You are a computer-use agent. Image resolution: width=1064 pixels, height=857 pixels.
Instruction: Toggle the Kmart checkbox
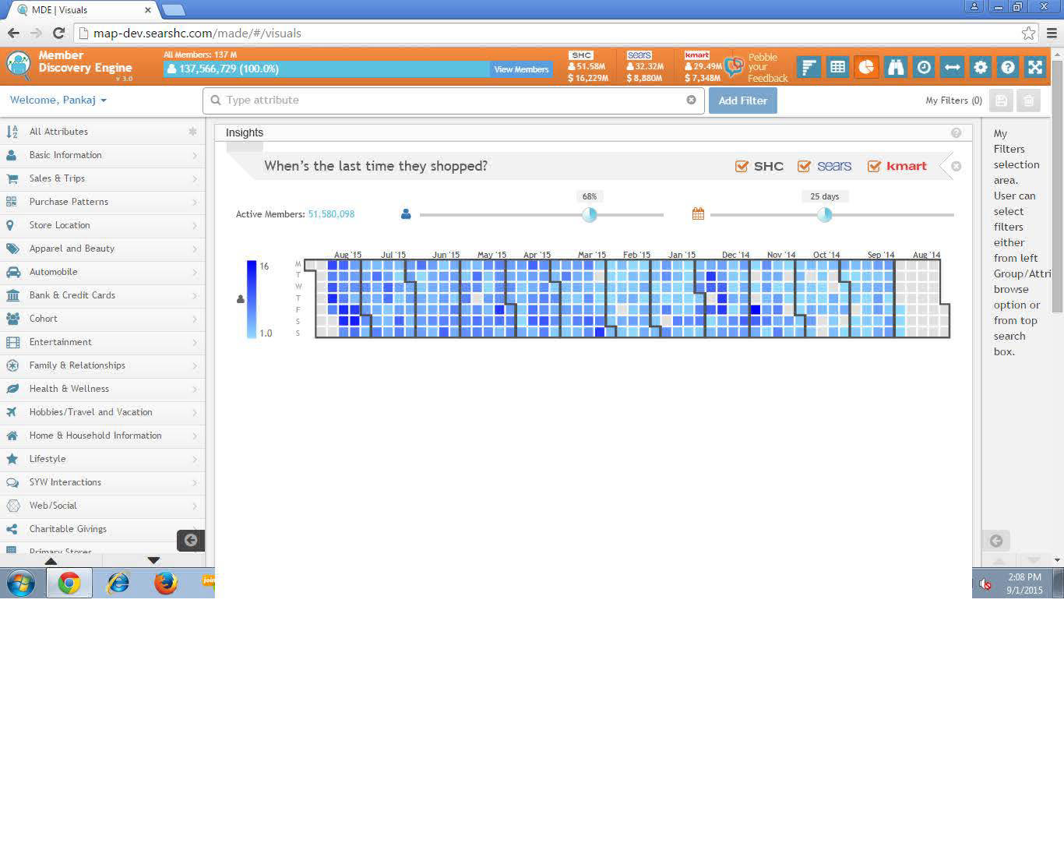(874, 166)
